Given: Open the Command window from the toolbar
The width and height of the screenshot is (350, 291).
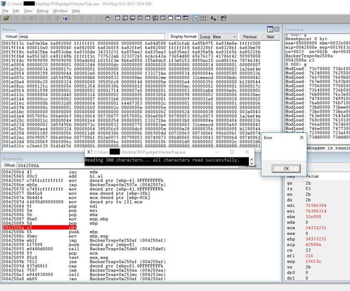Looking at the screenshot, I should [x=117, y=18].
